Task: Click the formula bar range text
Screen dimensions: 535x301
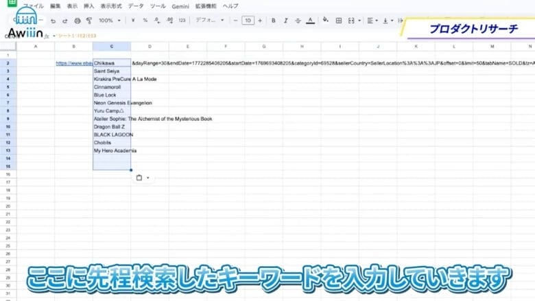Action: pos(77,36)
